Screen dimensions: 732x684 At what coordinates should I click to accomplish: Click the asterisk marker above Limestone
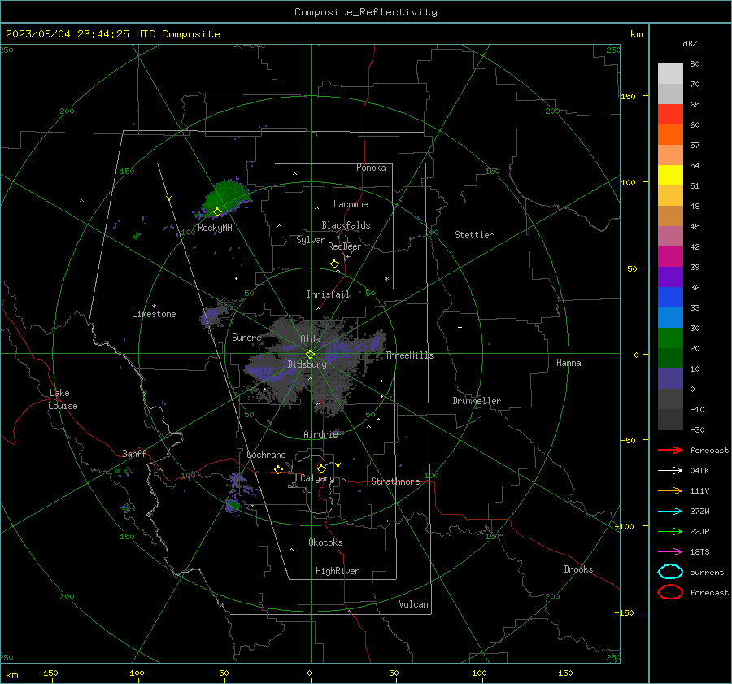(x=154, y=307)
